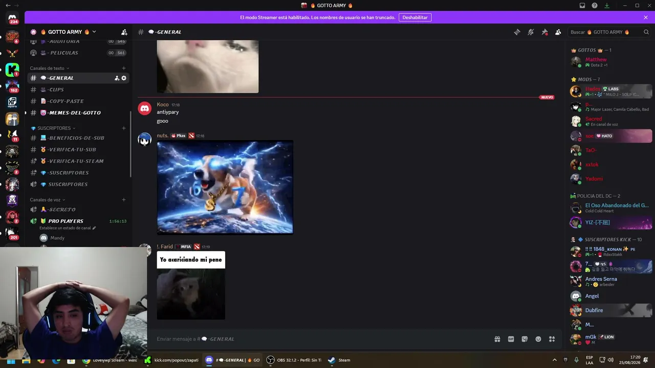
Task: Open the emoji picker icon
Action: pos(538,339)
